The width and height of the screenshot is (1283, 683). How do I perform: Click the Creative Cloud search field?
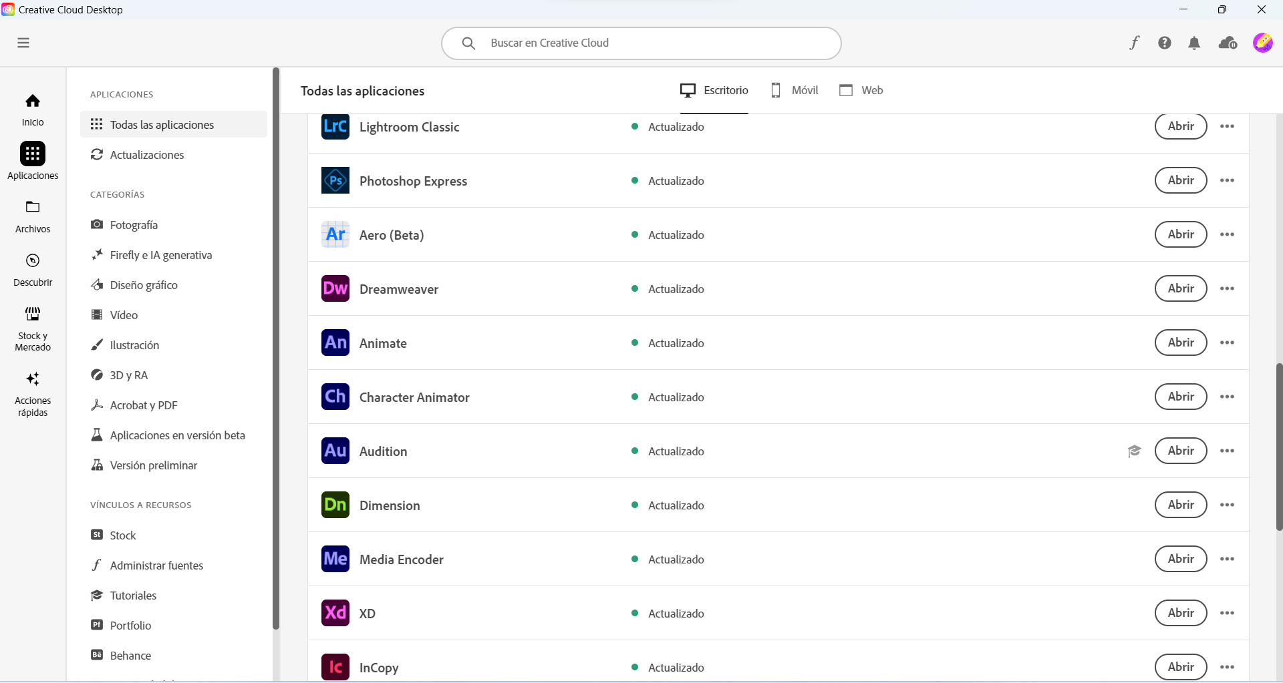click(641, 43)
